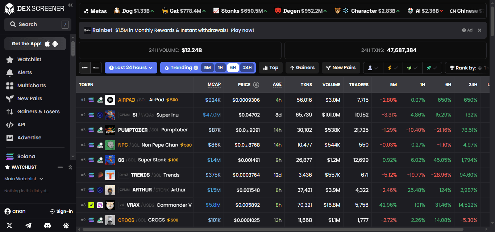Select the Cat $778.4M meta
The height and width of the screenshot is (232, 495).
point(184,11)
